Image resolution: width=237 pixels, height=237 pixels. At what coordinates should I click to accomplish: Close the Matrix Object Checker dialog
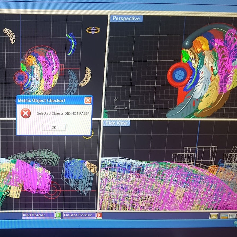[88, 100]
